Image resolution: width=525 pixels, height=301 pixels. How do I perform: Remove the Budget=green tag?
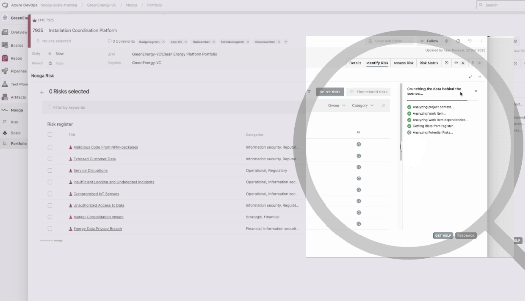[163, 42]
